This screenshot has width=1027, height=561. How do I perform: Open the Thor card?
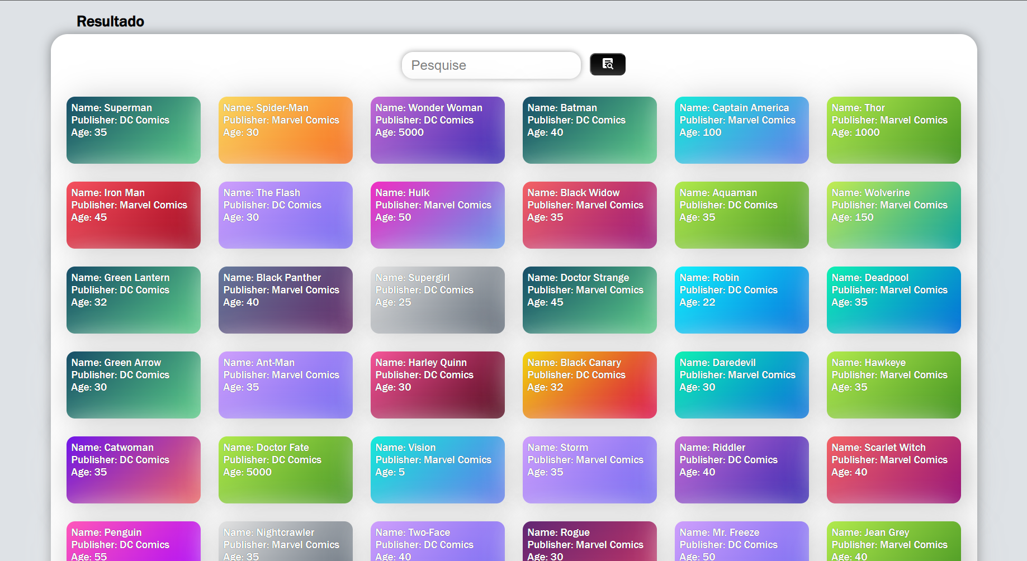pyautogui.click(x=893, y=130)
